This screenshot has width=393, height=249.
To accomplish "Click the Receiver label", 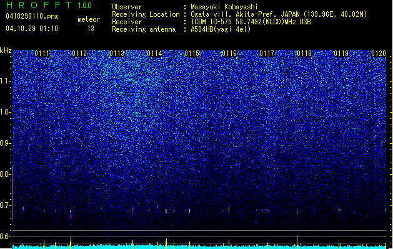I will [x=127, y=22].
